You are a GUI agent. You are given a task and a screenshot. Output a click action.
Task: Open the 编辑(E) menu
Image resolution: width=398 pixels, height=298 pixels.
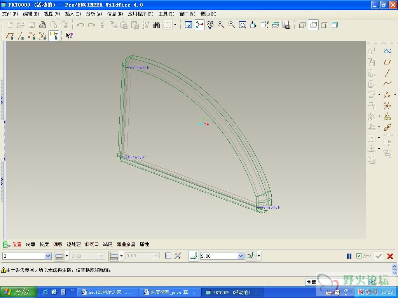tap(31, 14)
